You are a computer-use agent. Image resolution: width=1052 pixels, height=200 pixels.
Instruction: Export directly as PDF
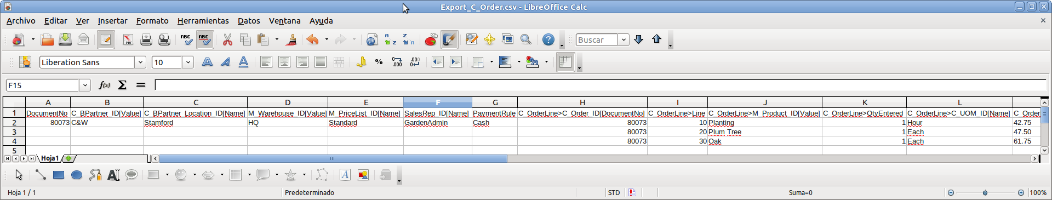click(x=128, y=39)
